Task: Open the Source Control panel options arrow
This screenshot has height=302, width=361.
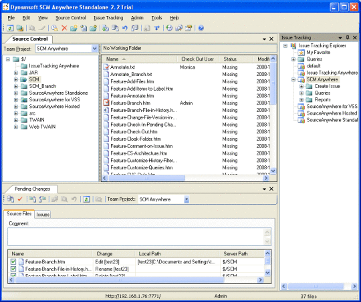Action: point(264,39)
